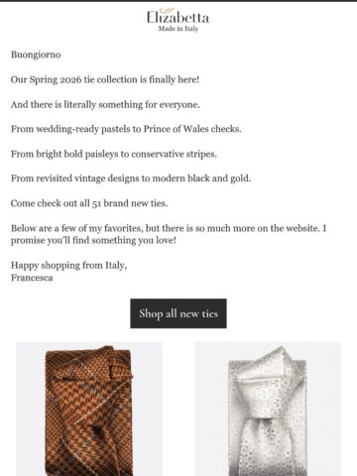
Task: Click 'Come check out all 51 brand new ties'
Action: click(x=89, y=203)
